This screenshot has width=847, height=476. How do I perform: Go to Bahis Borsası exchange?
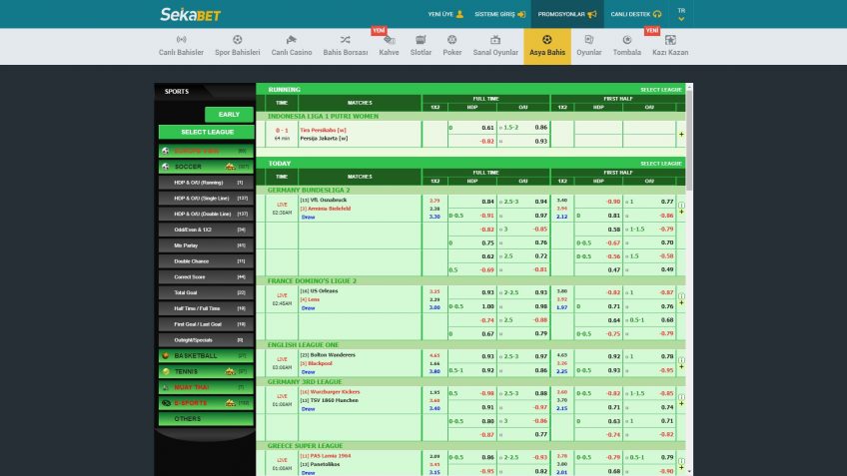[346, 46]
